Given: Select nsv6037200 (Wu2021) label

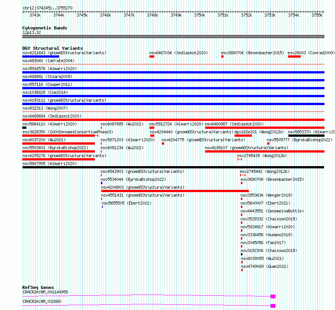Looking at the screenshot, I should [44, 140].
